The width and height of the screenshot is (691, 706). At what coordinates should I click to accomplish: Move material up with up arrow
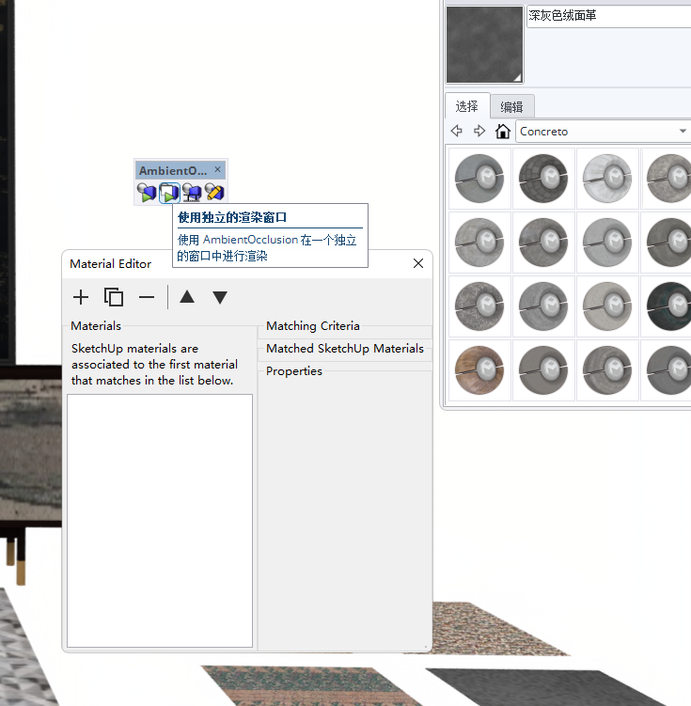(187, 297)
